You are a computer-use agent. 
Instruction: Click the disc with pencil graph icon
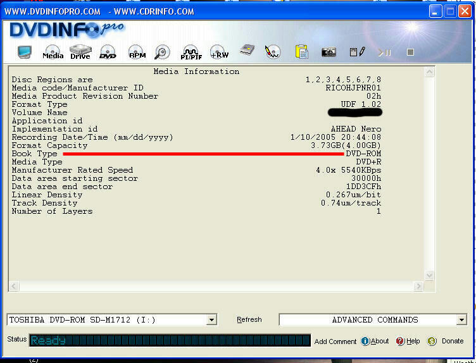(x=272, y=52)
